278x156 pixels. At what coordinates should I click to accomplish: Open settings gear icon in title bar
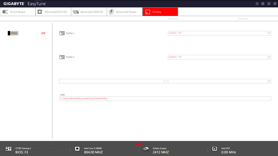[x=257, y=3]
